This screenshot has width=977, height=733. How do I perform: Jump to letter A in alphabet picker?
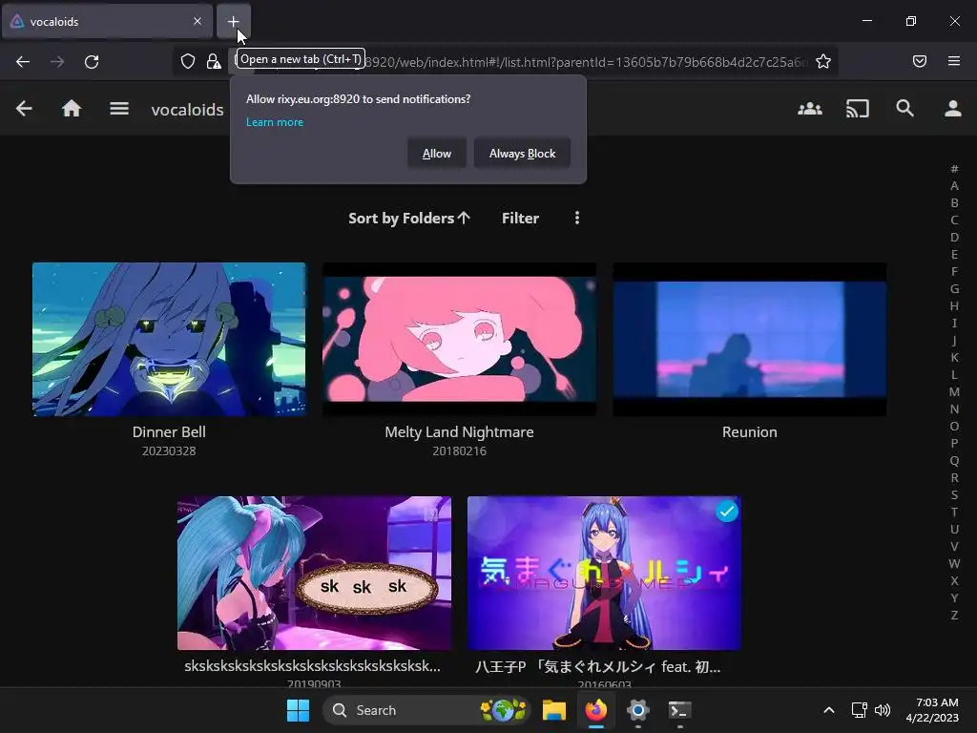point(954,186)
